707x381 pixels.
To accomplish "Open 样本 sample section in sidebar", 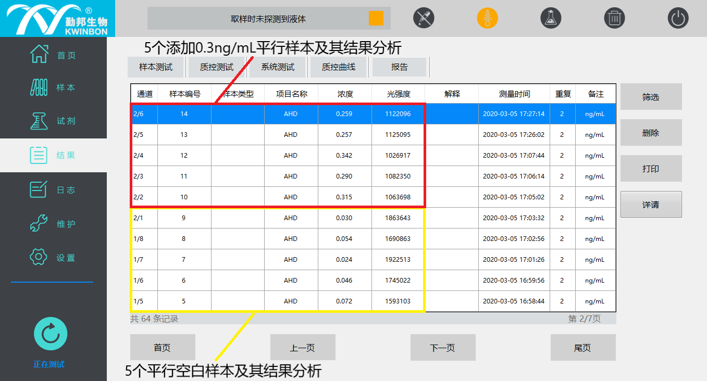I will tap(53, 88).
